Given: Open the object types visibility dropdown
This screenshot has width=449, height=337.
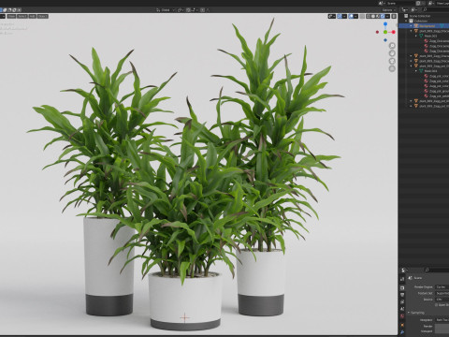Looking at the screenshot, I should point(332,16).
